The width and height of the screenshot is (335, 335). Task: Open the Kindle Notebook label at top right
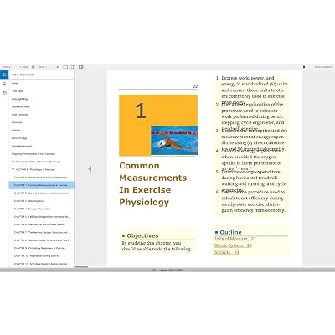pyautogui.click(x=323, y=67)
